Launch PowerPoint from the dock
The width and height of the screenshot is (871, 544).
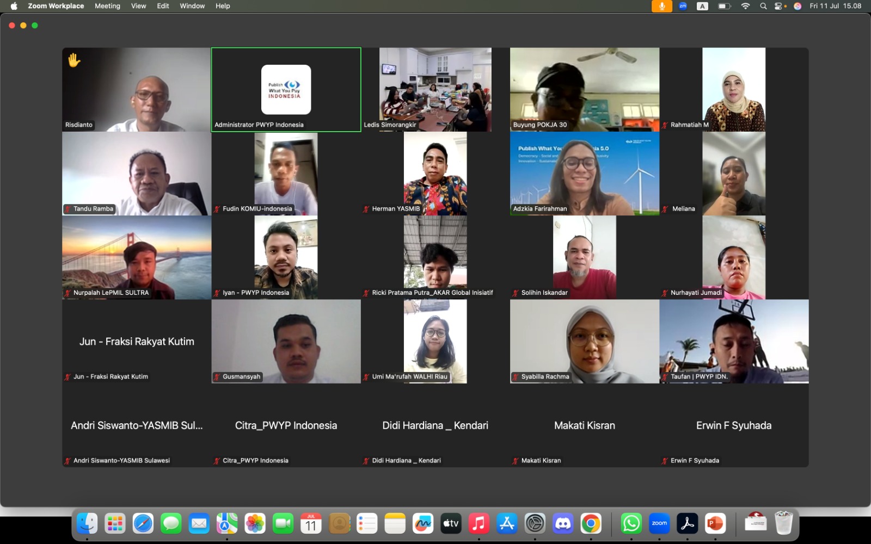coord(715,524)
